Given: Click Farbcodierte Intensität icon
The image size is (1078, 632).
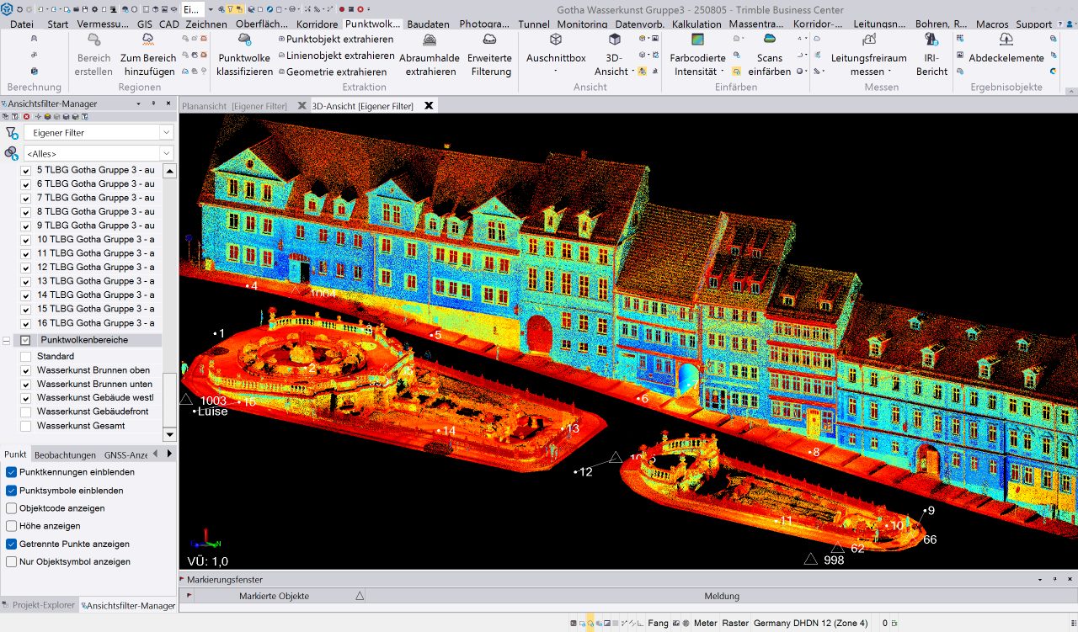Looking at the screenshot, I should tap(697, 40).
